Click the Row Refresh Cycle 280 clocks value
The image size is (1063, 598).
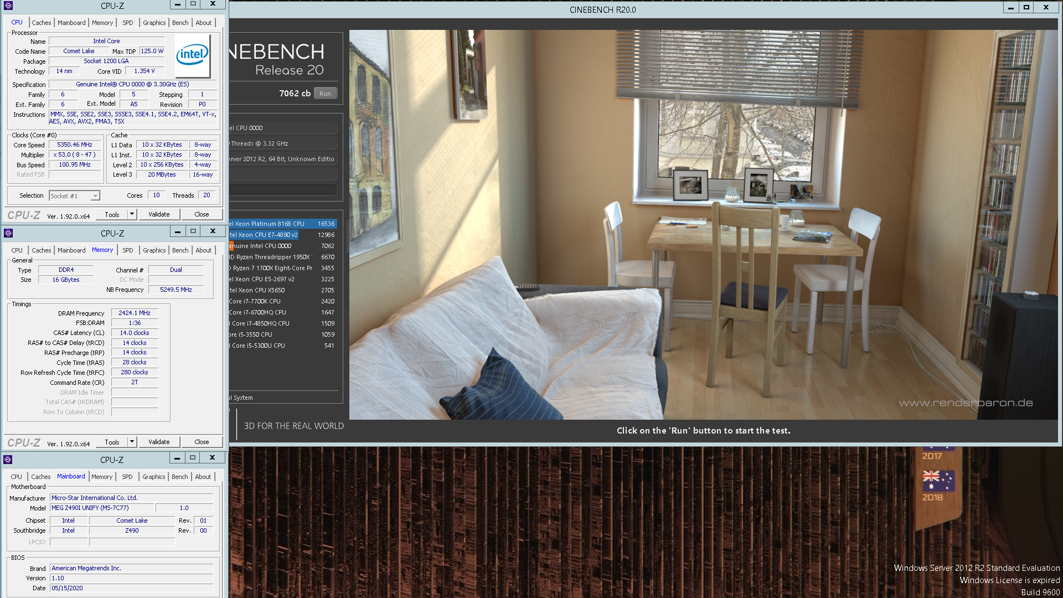(x=135, y=372)
